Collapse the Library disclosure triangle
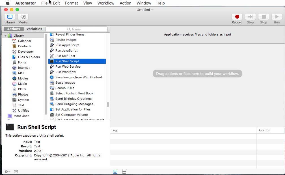Image resolution: width=285 pixels, height=175 pixels. coord(5,36)
